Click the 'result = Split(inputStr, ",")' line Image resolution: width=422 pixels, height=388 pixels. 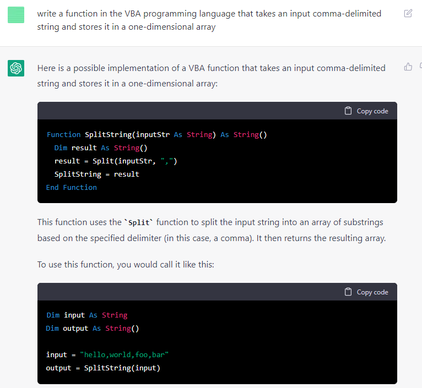click(116, 161)
